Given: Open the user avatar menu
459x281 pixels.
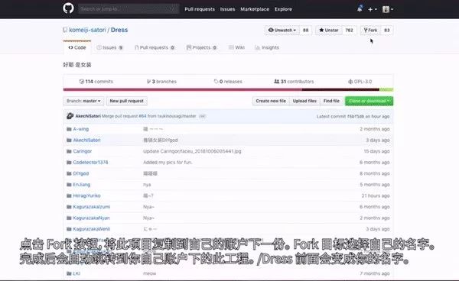Looking at the screenshot, I should [x=388, y=9].
